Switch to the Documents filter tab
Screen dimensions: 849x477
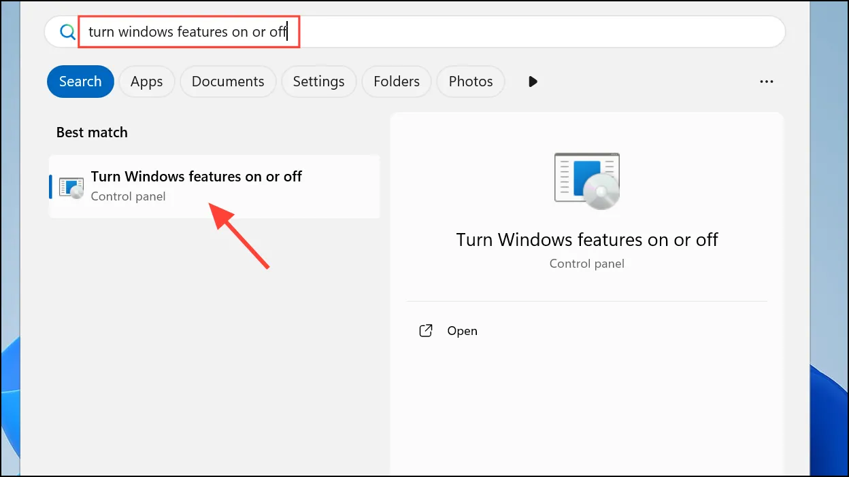228,82
